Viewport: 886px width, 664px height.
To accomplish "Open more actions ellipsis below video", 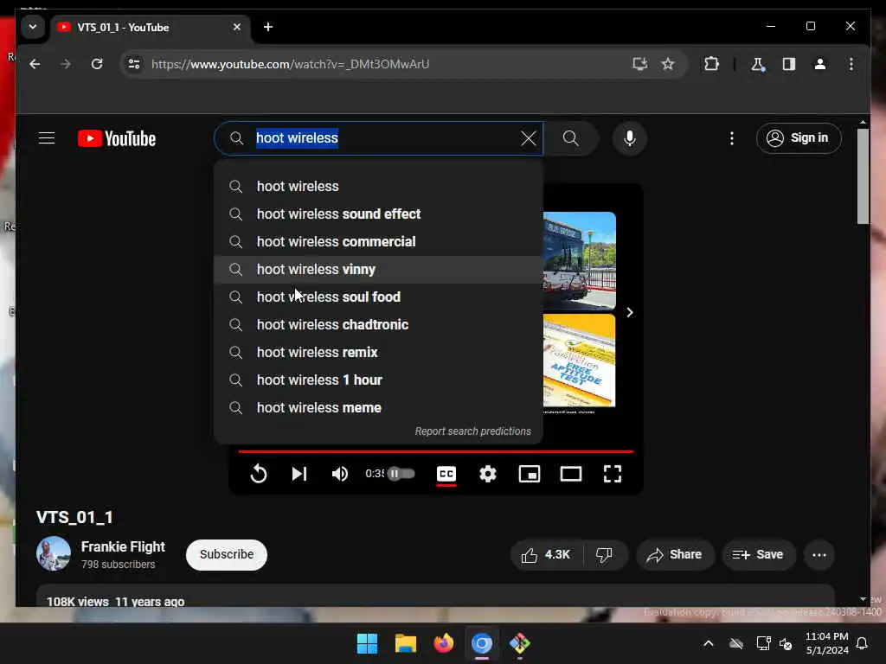I will [x=819, y=555].
